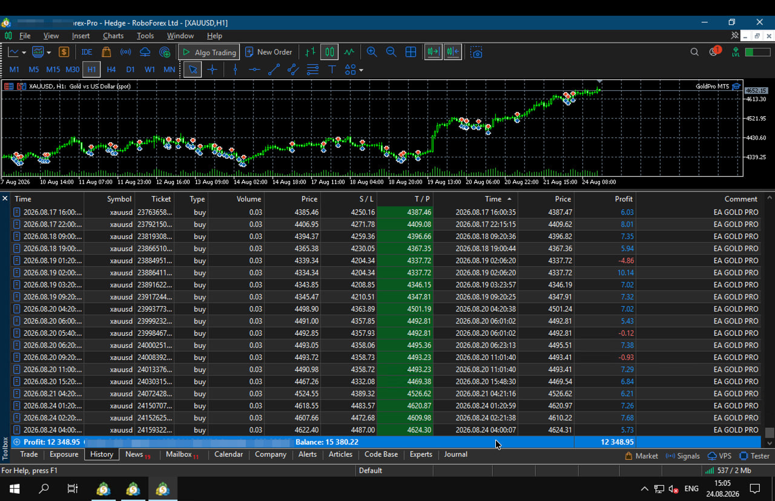This screenshot has width=775, height=501.
Task: Open the MetaEditor IDE
Action: point(87,52)
